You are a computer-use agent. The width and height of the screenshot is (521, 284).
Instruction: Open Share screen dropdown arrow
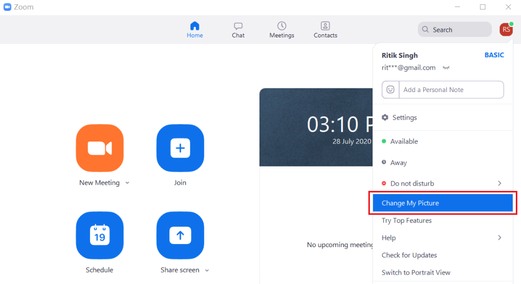pos(207,270)
